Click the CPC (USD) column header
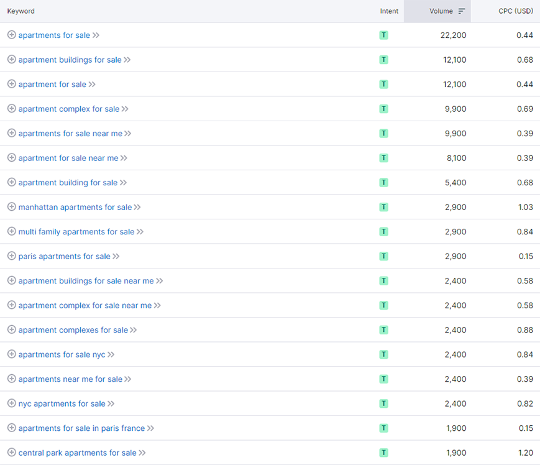Screen dimensions: 540x465 pyautogui.click(x=515, y=11)
